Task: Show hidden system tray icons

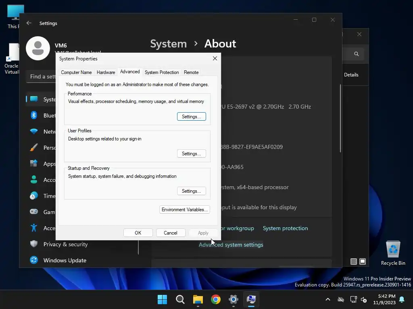Action: tap(327, 299)
